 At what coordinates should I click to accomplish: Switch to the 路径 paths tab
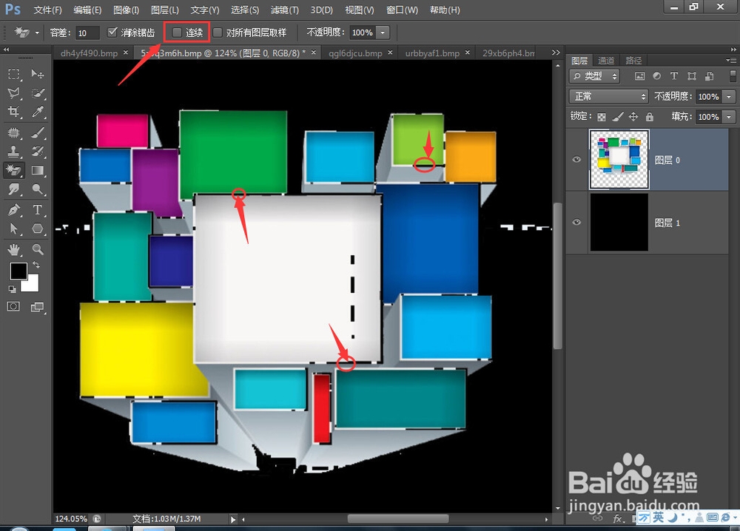633,61
